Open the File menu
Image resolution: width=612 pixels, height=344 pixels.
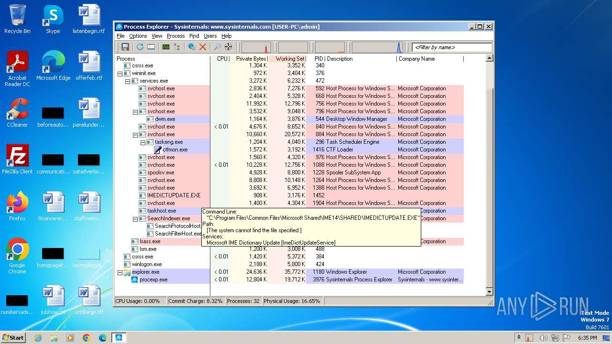[120, 36]
